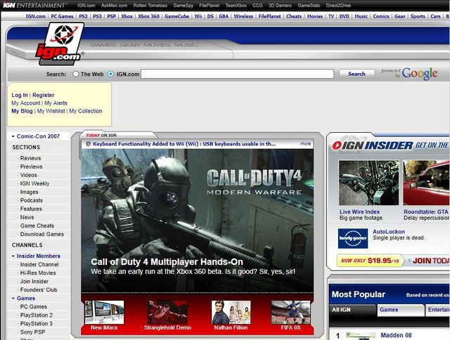Open the Stranglehold Demo thumbnail

tap(167, 312)
